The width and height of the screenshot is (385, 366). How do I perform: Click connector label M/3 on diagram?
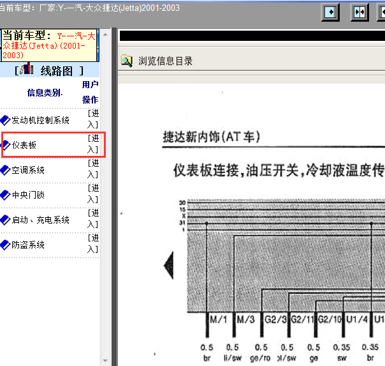coord(246,319)
